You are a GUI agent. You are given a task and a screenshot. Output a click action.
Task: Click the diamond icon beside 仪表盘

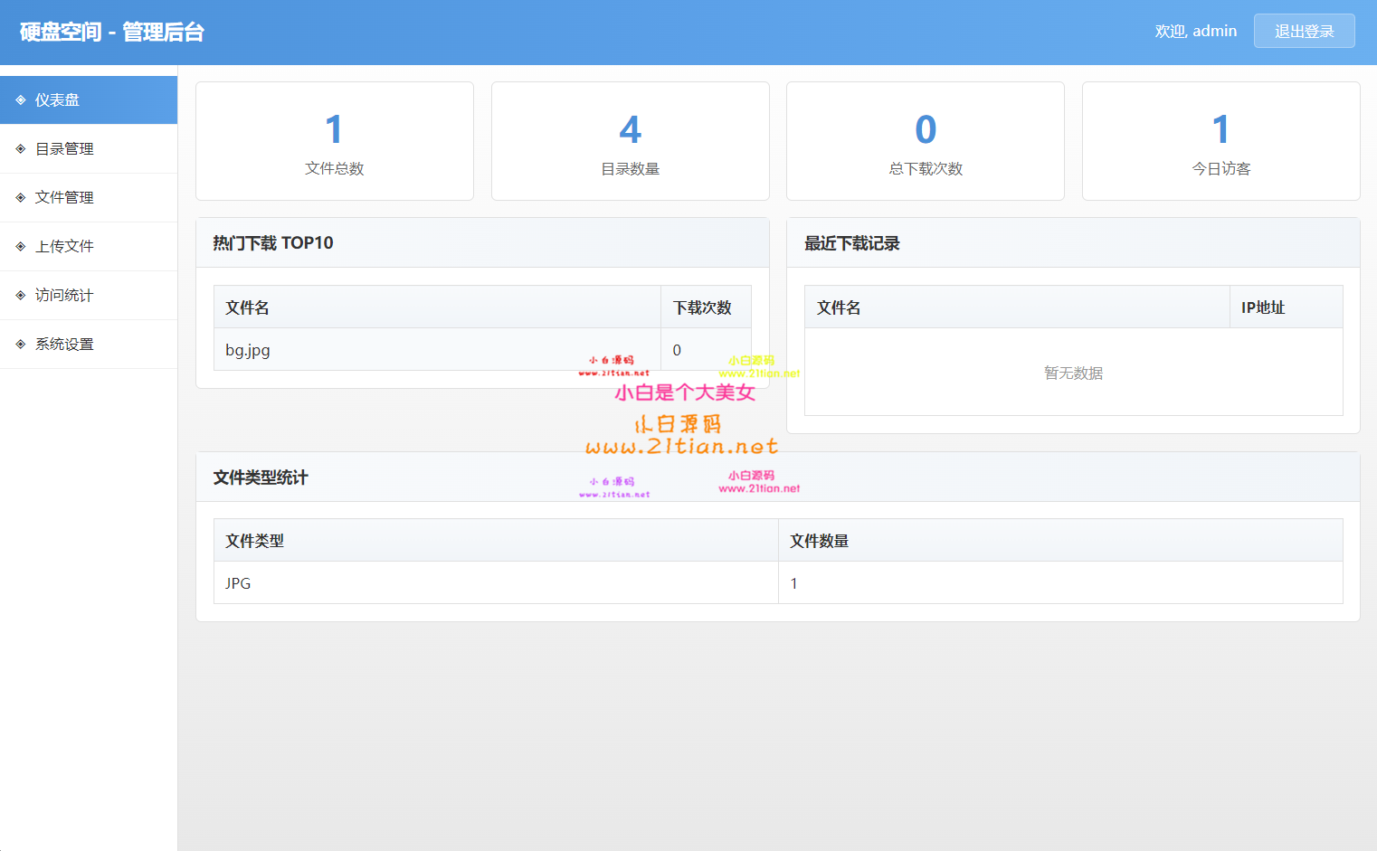tap(21, 100)
